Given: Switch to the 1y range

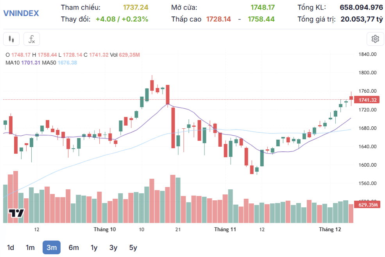Looking at the screenshot, I should pos(94,248).
